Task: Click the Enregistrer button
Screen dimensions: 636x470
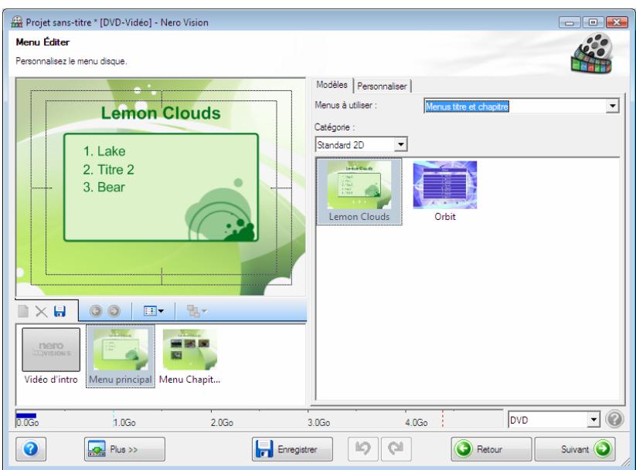Action: pyautogui.click(x=292, y=449)
